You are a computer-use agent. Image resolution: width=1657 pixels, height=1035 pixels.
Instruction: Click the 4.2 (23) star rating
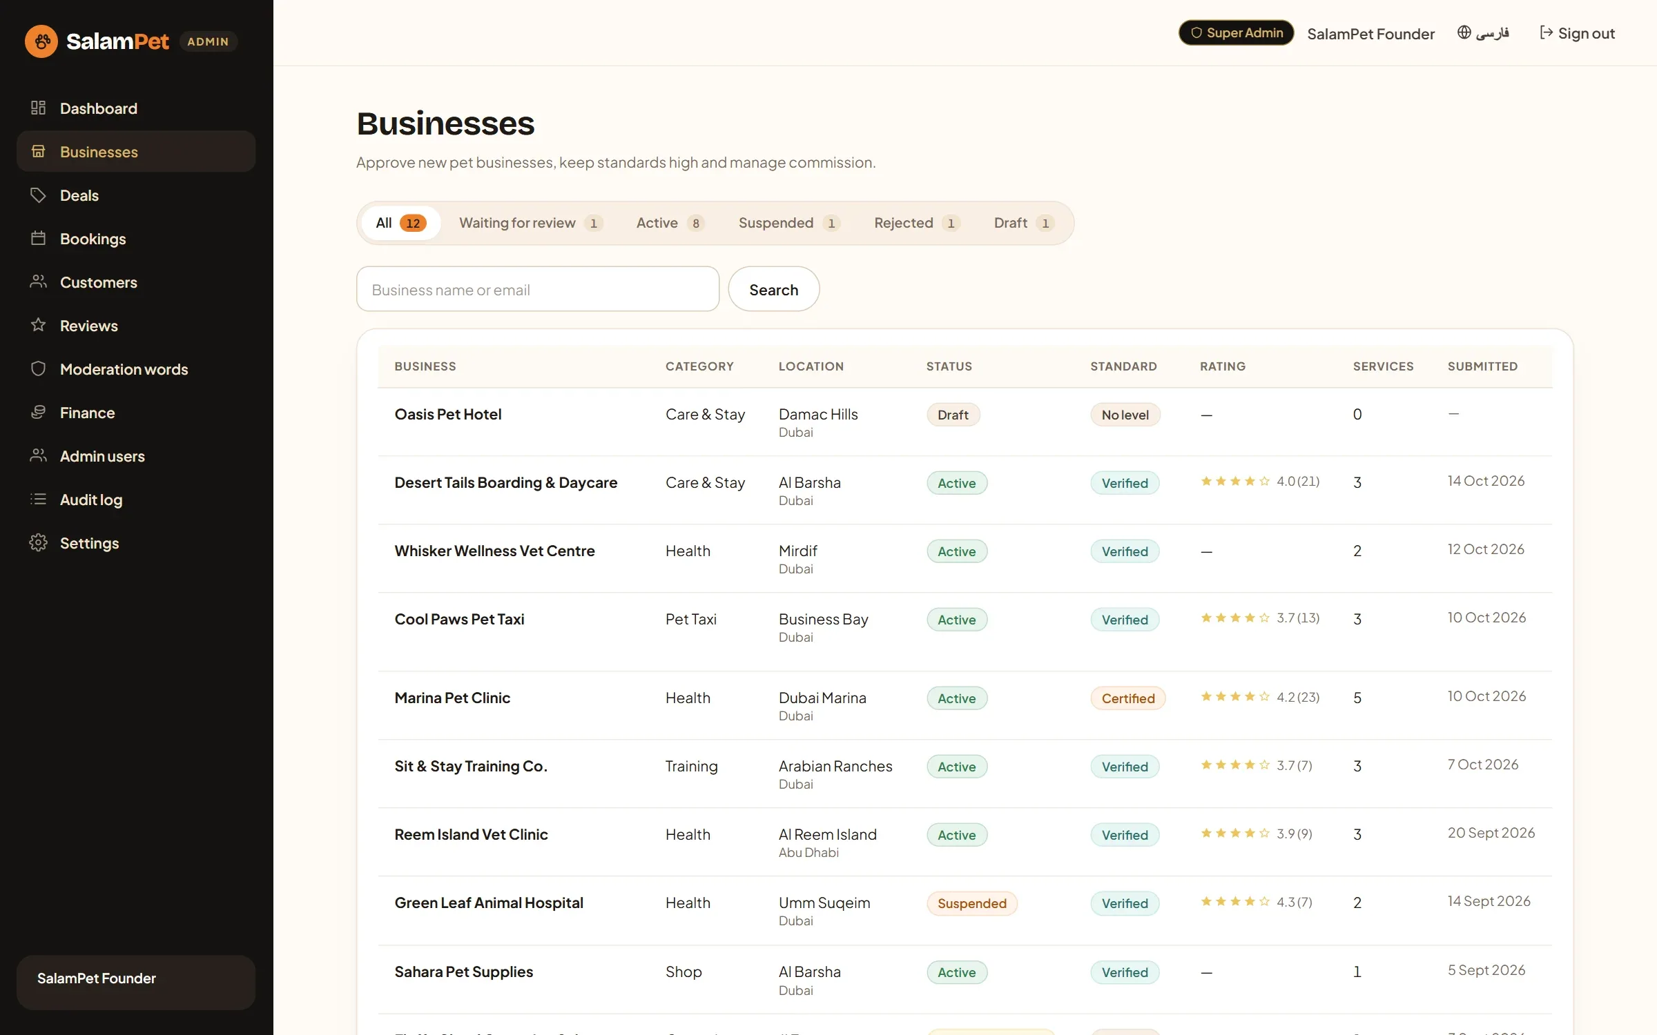(1260, 697)
